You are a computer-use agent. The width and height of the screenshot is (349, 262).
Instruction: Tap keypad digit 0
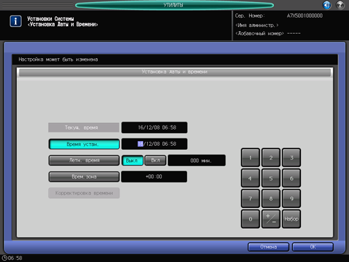pos(250,219)
